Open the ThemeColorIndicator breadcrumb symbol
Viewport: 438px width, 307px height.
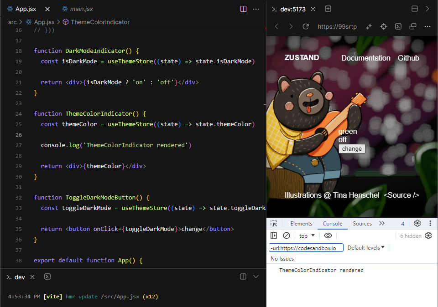[96, 22]
